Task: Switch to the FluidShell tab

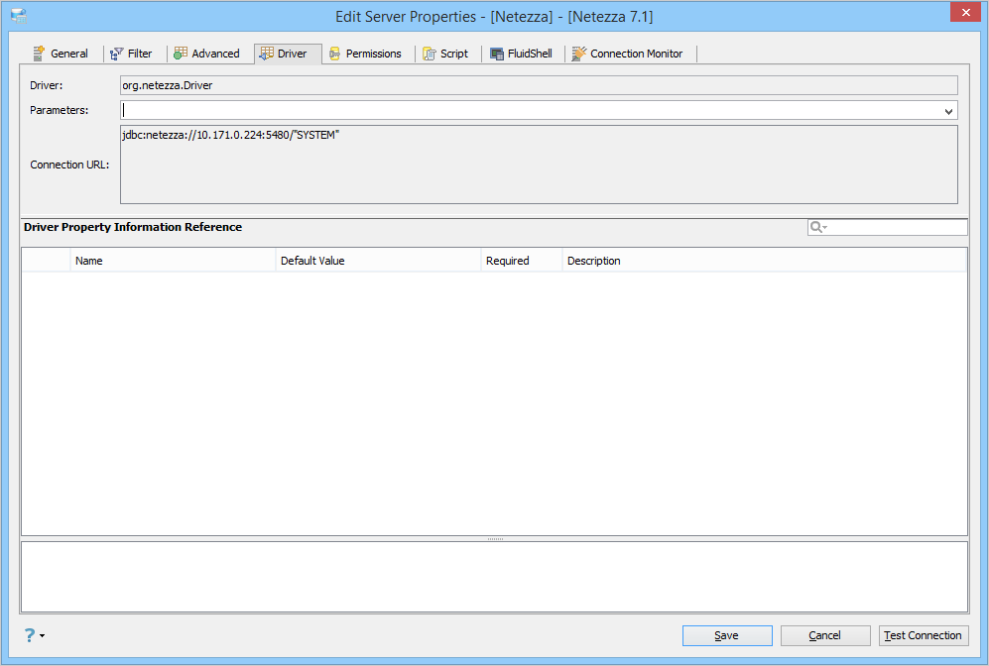Action: (x=522, y=54)
